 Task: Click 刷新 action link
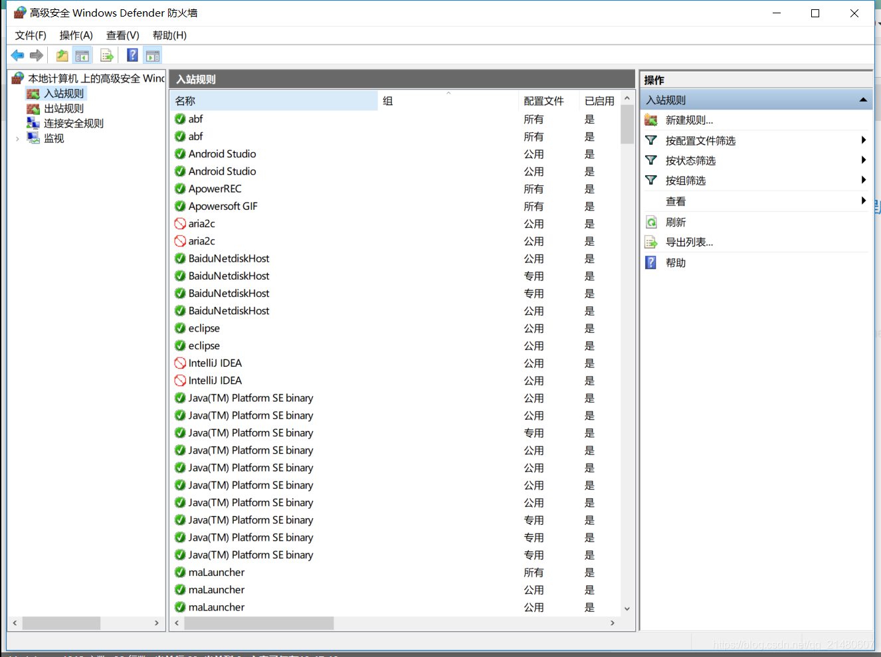click(x=676, y=223)
